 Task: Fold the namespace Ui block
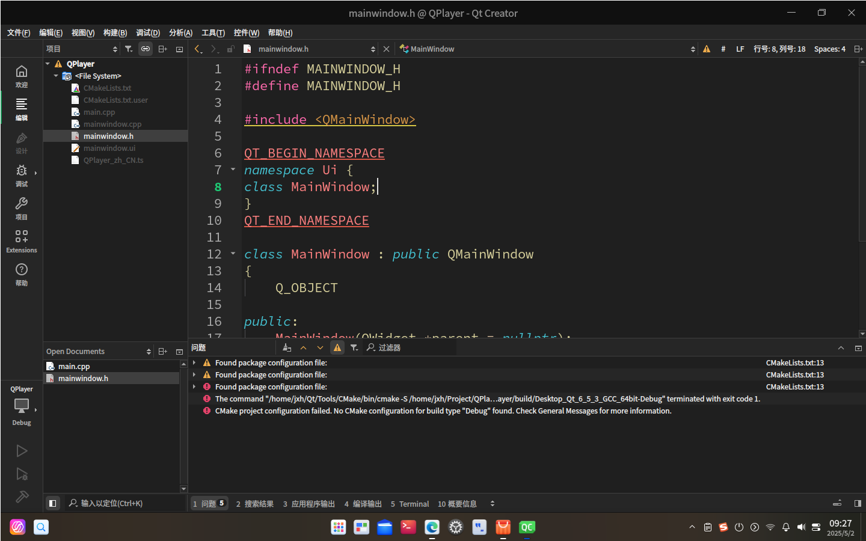click(x=233, y=170)
